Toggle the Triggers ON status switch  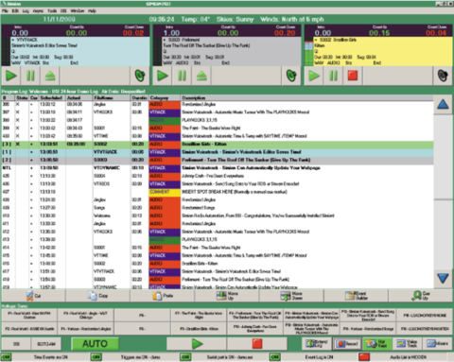click(x=96, y=357)
